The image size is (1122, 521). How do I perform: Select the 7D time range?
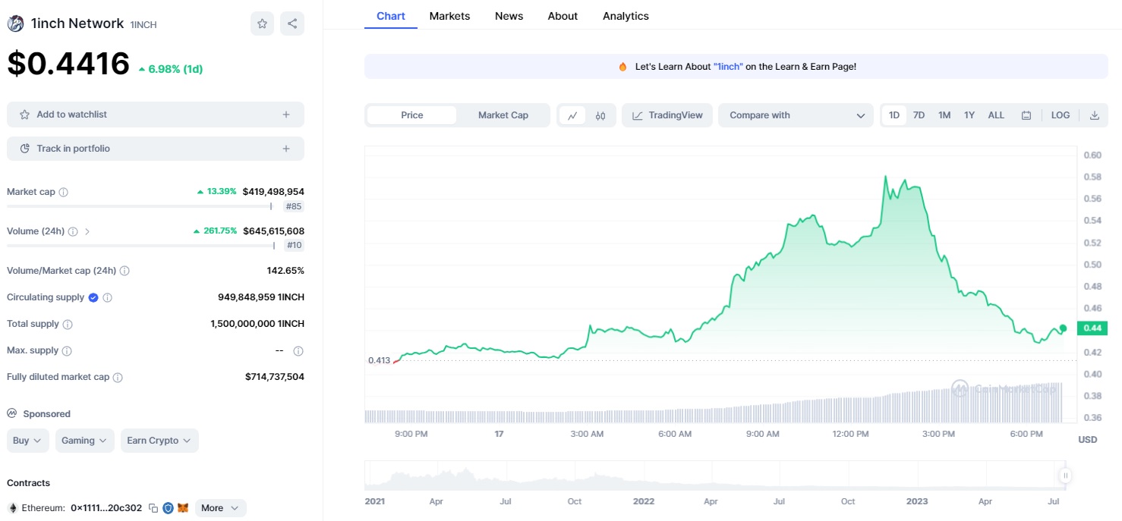point(919,115)
